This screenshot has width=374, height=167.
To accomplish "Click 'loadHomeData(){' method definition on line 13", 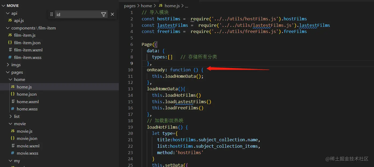I will click(x=166, y=89).
